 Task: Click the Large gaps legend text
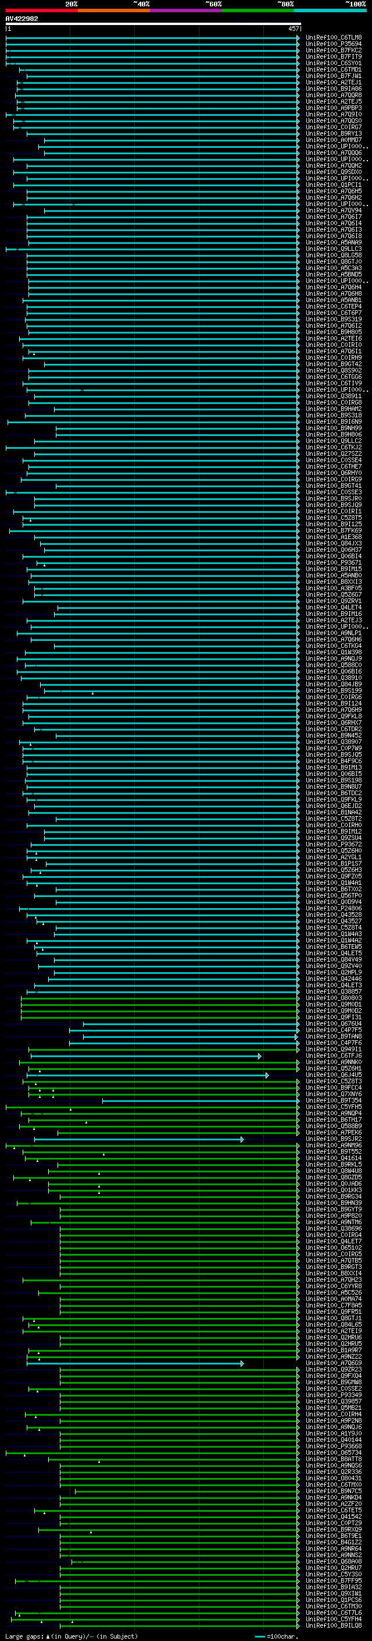(25, 1636)
